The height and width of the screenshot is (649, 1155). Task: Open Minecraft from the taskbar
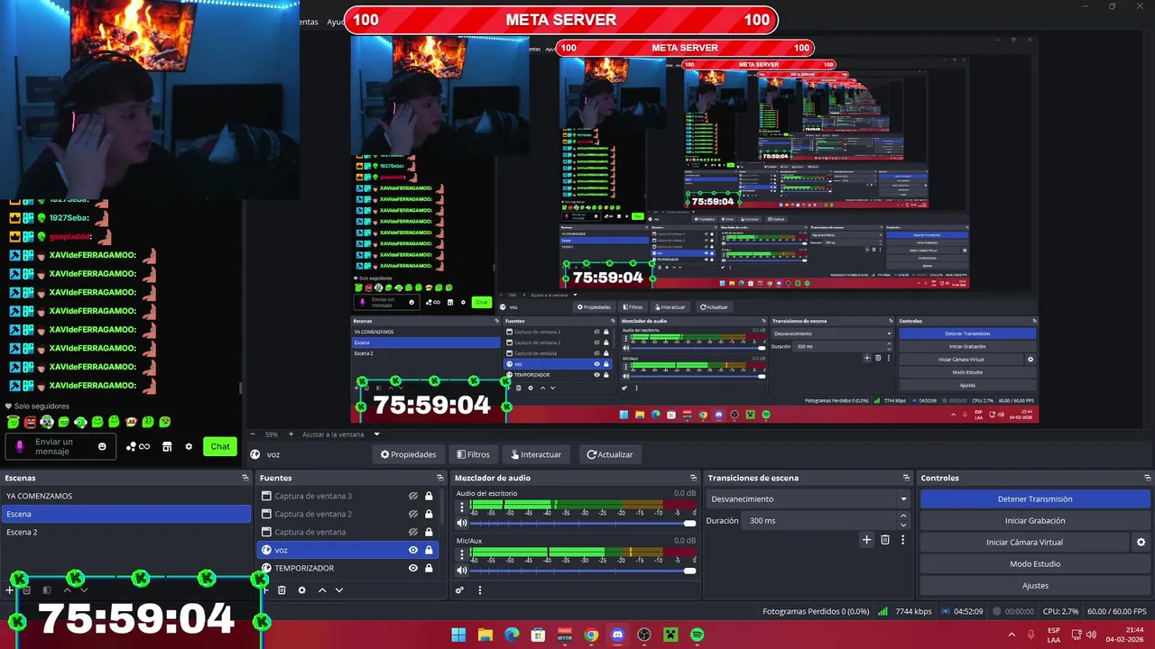[670, 635]
